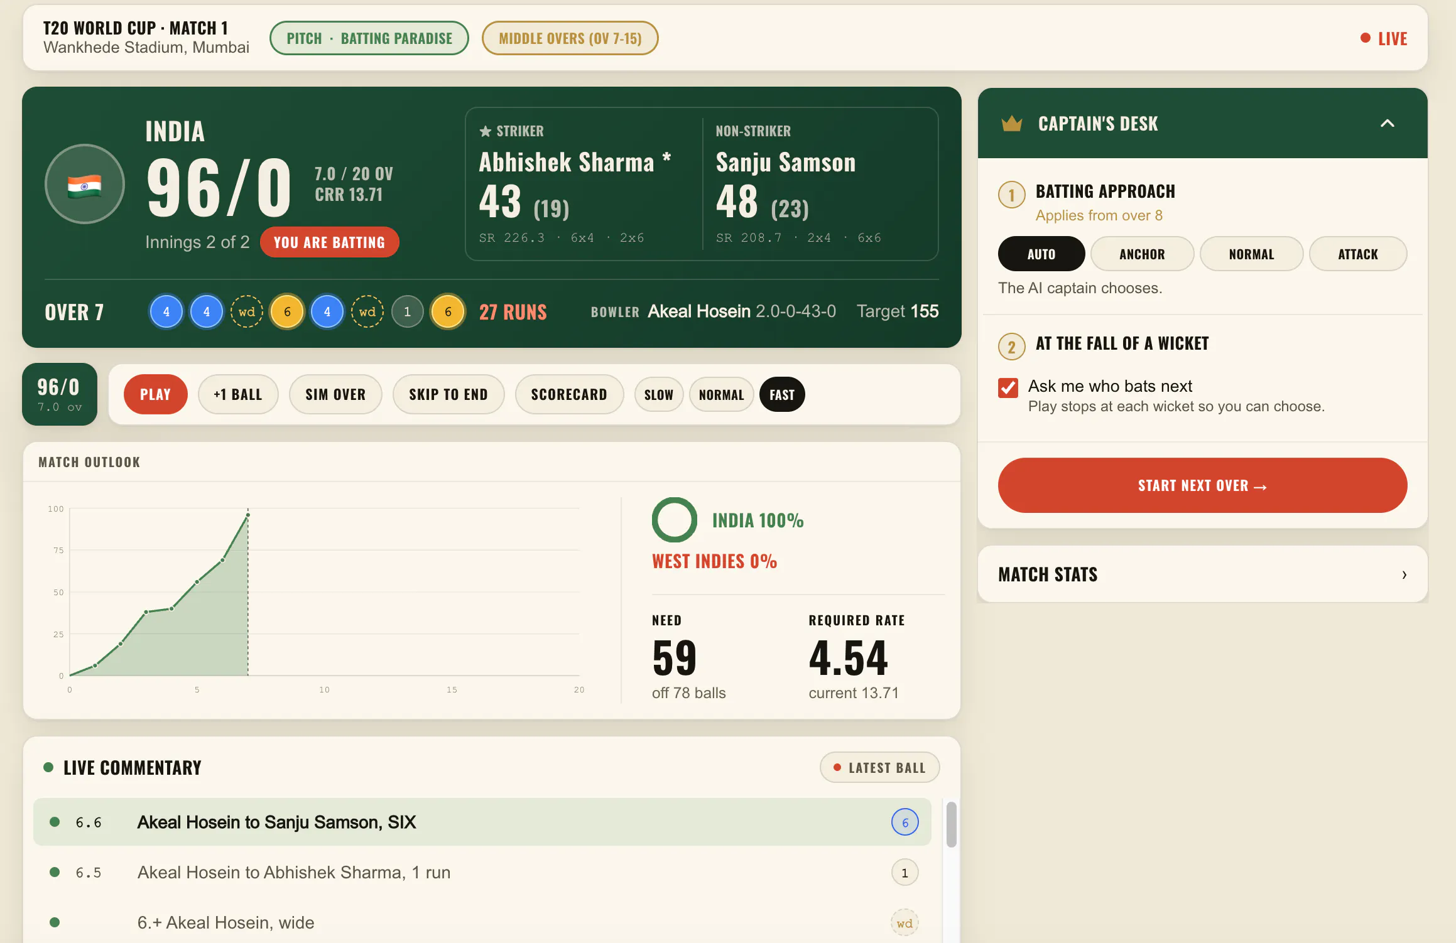Select the 6.6 Sanju Samson SIX commentary row
This screenshot has width=1456, height=943.
[482, 822]
